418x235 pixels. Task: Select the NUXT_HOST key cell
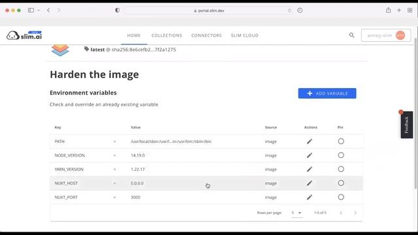[66, 183]
